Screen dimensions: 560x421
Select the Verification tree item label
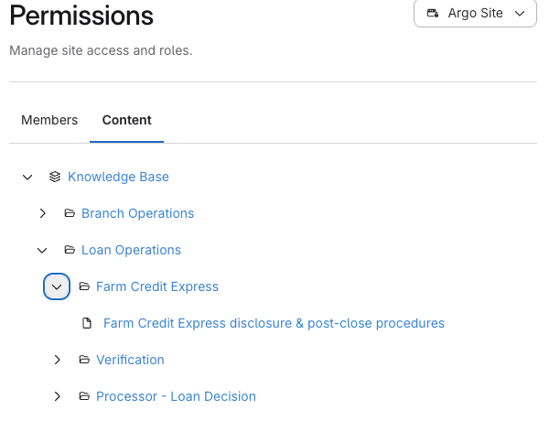click(130, 360)
